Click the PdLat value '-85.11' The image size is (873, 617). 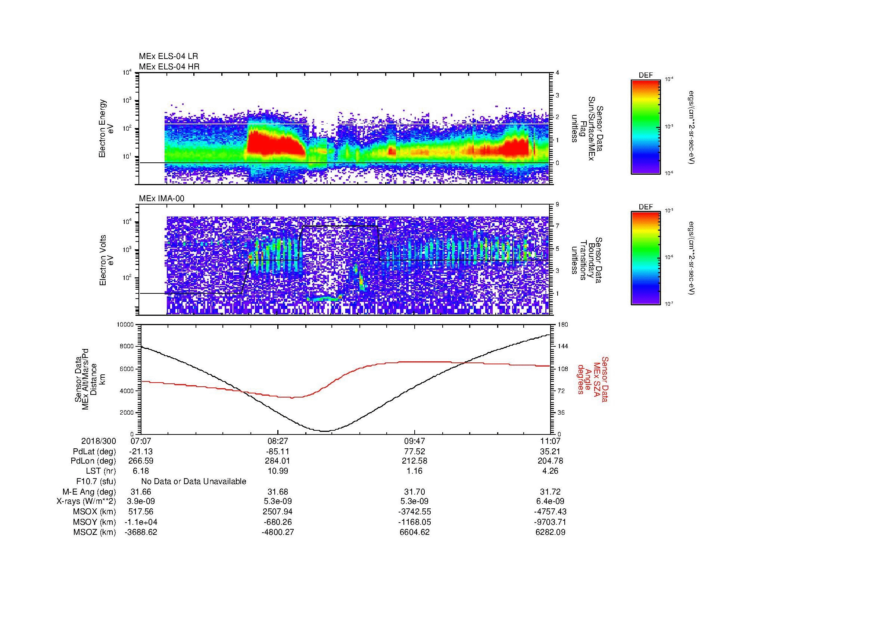click(x=278, y=452)
